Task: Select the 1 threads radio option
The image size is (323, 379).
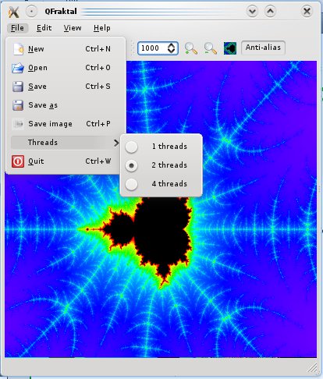Action: pyautogui.click(x=131, y=147)
